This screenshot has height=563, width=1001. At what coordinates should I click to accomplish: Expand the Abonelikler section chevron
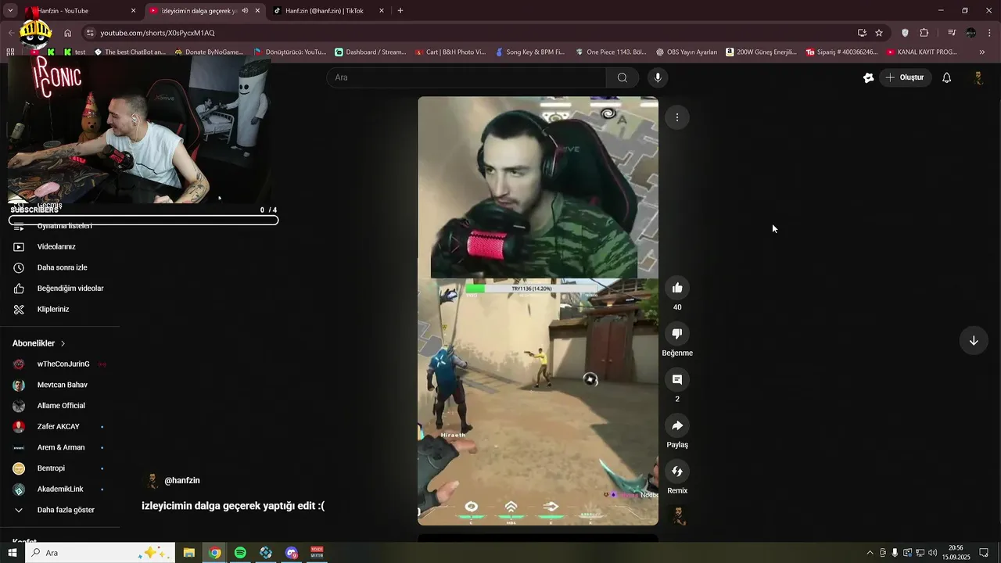[63, 343]
